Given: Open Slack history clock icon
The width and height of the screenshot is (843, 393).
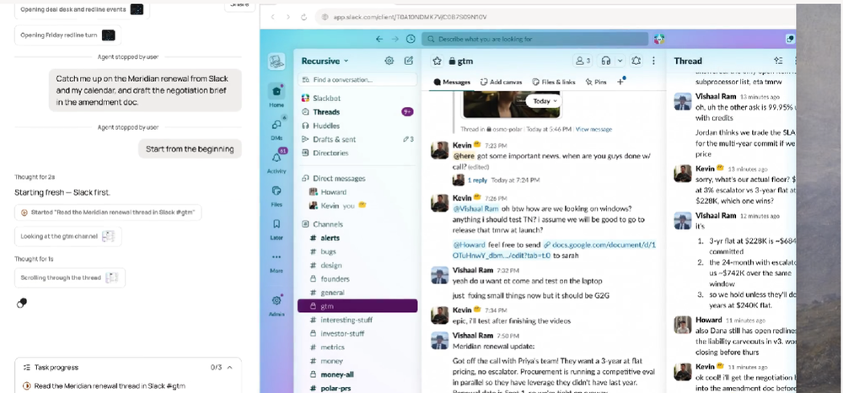Looking at the screenshot, I should pos(411,40).
